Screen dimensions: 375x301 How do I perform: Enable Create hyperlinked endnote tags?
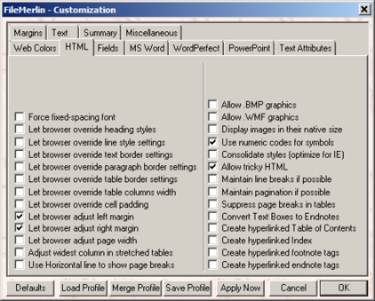point(212,265)
